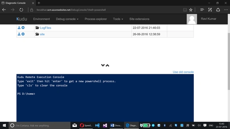Image resolution: width=230 pixels, height=129 pixels.
Task: Click the user avatar picture
Action: pyautogui.click(x=192, y=19)
